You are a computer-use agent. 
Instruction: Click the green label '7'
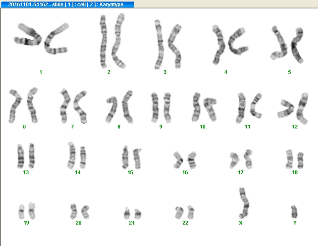72,127
